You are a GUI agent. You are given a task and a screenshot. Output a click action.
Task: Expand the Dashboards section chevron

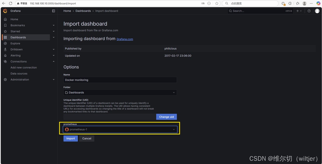[x=54, y=37]
